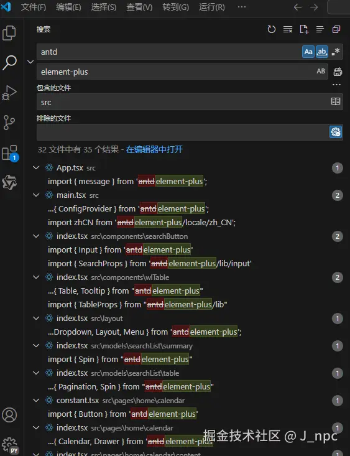Collapse index.tsx in src\models\searchList\summary

pos(36,345)
